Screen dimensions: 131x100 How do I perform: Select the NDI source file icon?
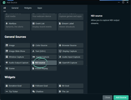(x=33, y=63)
